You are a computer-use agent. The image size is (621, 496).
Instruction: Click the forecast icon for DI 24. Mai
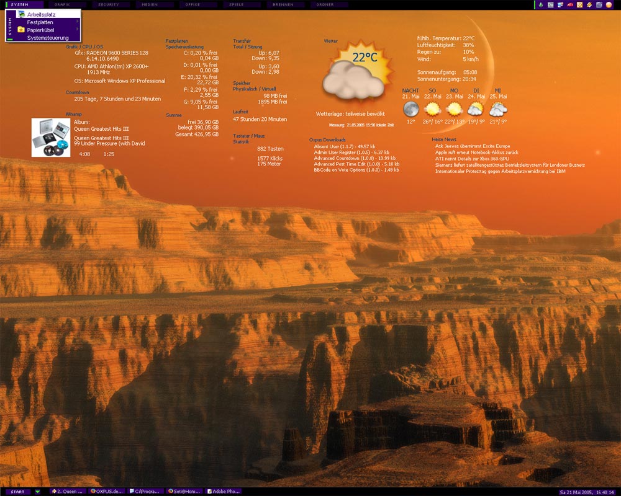476,109
